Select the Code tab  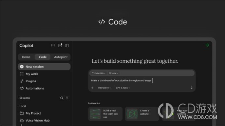click(x=43, y=57)
